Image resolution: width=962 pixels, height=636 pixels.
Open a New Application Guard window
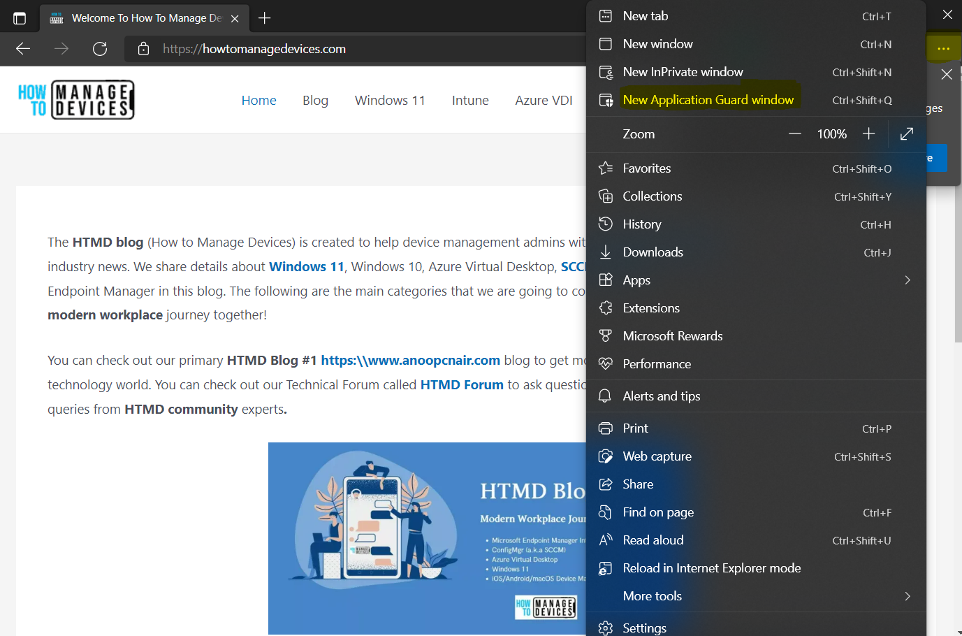click(x=708, y=99)
